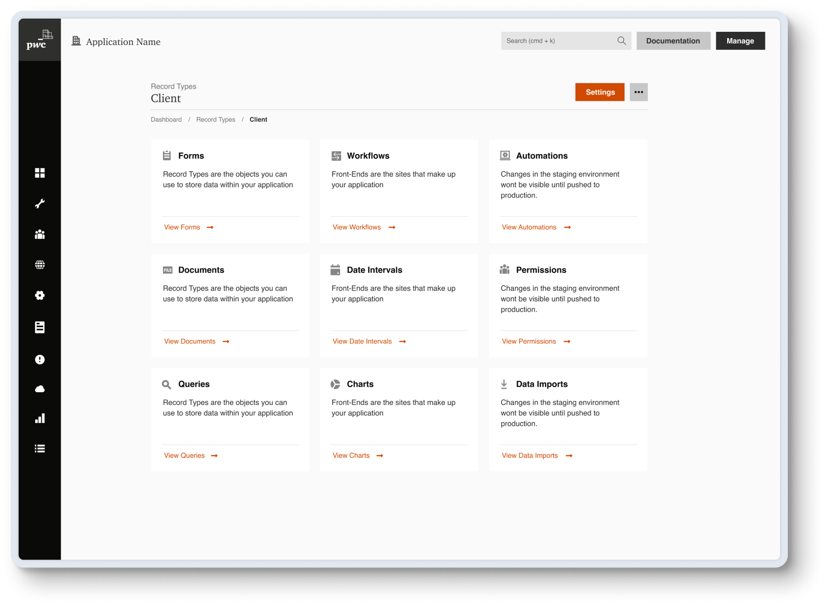Viewport: 826px width, 606px height.
Task: Select the document page icon in sidebar
Action: click(40, 327)
